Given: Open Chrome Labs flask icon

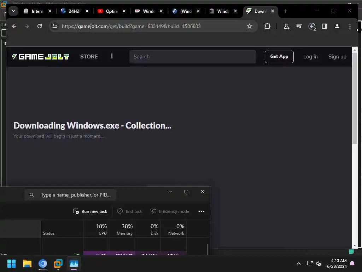Looking at the screenshot, I should pos(286,26).
